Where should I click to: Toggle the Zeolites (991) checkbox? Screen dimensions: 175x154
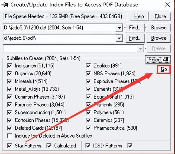tap(88, 66)
